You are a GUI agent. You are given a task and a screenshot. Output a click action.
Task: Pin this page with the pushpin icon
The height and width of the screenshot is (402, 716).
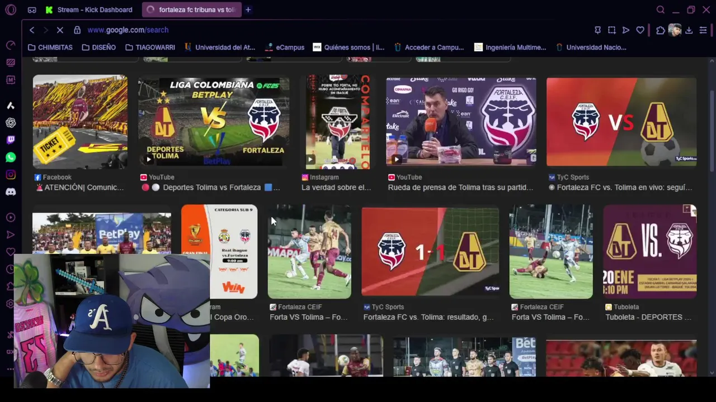597,30
